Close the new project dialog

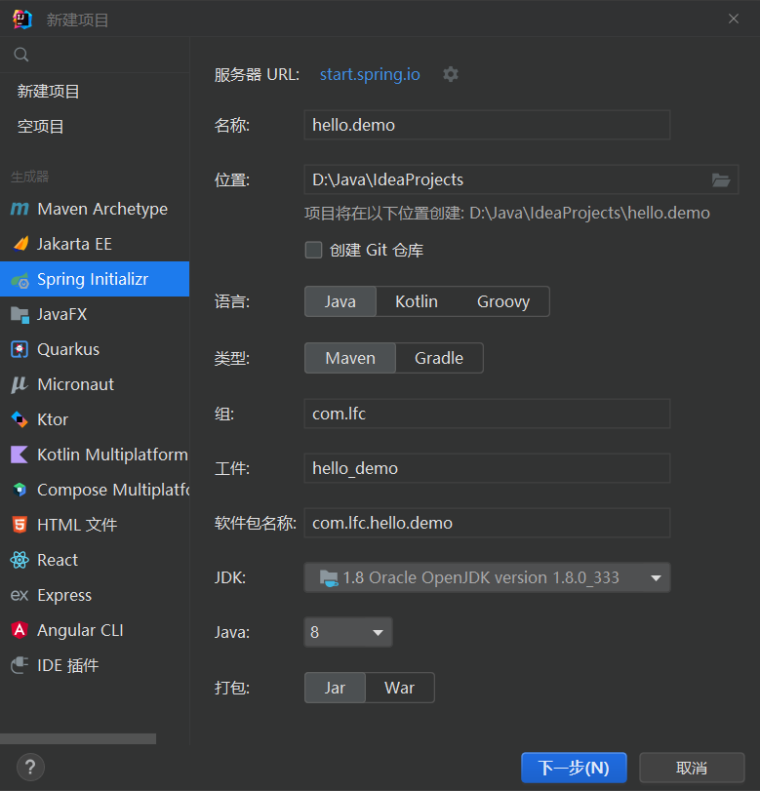(734, 20)
